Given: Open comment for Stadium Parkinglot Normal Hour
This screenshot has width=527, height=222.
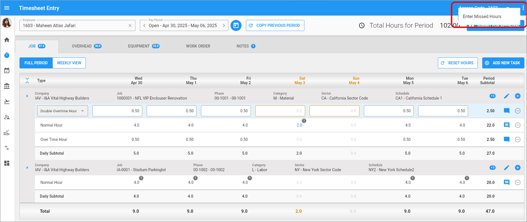Looking at the screenshot, I should (x=506, y=182).
